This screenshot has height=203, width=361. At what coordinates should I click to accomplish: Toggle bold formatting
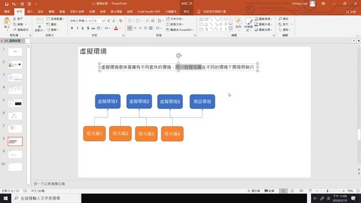pos(72,28)
